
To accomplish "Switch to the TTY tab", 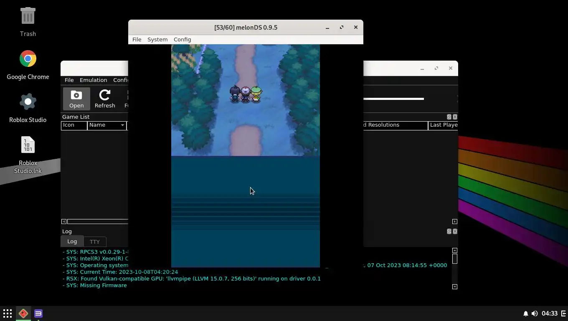I will 95,242.
